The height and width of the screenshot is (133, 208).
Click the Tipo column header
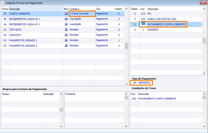[105, 9]
